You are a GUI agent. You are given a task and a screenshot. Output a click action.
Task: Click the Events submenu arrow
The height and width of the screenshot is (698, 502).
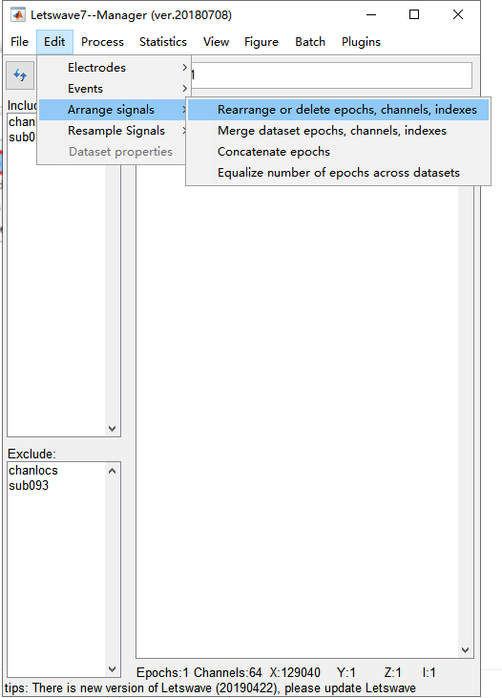pos(185,89)
